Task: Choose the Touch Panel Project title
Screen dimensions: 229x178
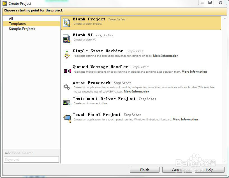Action: point(97,115)
